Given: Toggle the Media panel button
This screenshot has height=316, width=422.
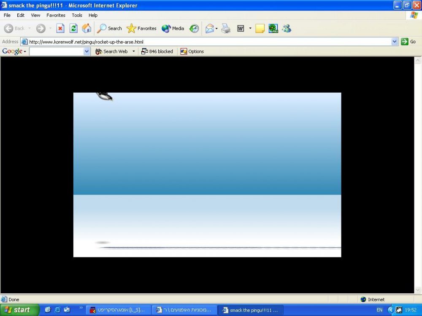Looking at the screenshot, I should coord(173,28).
